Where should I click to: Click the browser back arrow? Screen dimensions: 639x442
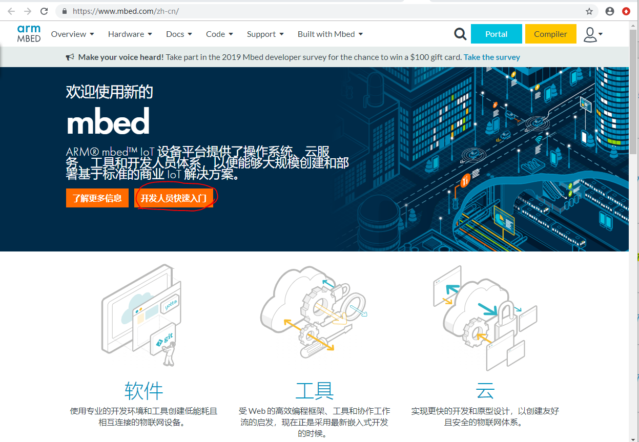(11, 11)
